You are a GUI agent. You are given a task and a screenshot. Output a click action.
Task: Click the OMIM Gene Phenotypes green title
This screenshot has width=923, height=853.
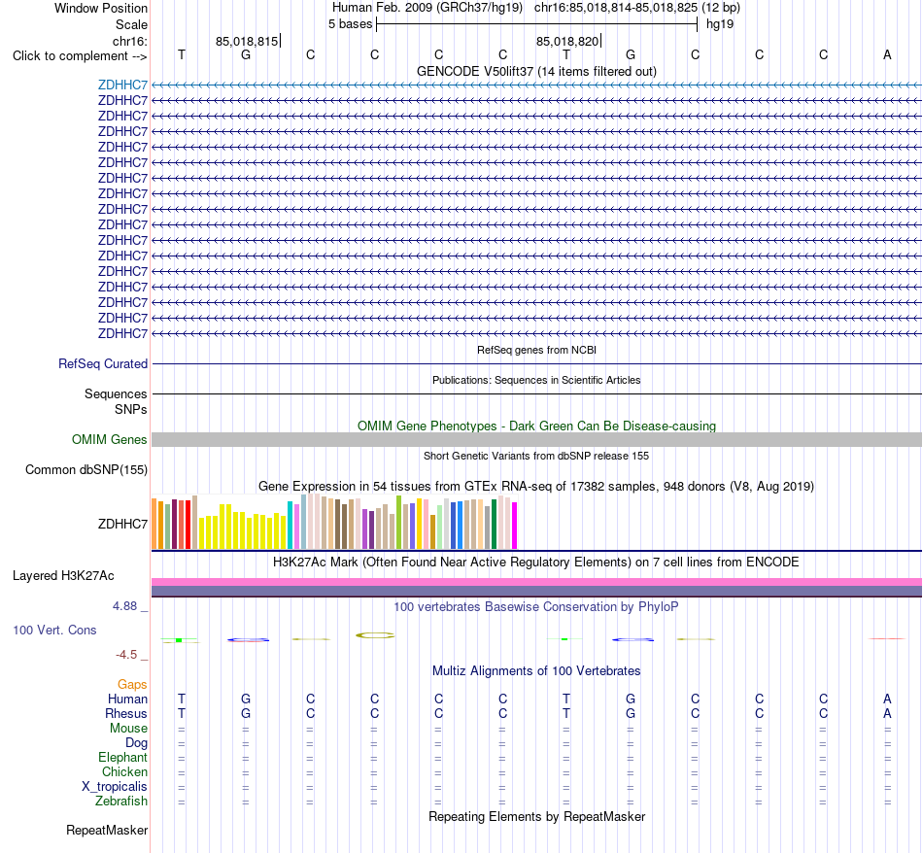[536, 426]
